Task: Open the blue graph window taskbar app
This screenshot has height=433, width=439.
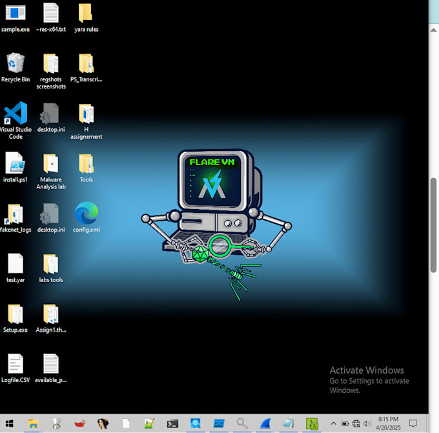Action: tap(219, 424)
